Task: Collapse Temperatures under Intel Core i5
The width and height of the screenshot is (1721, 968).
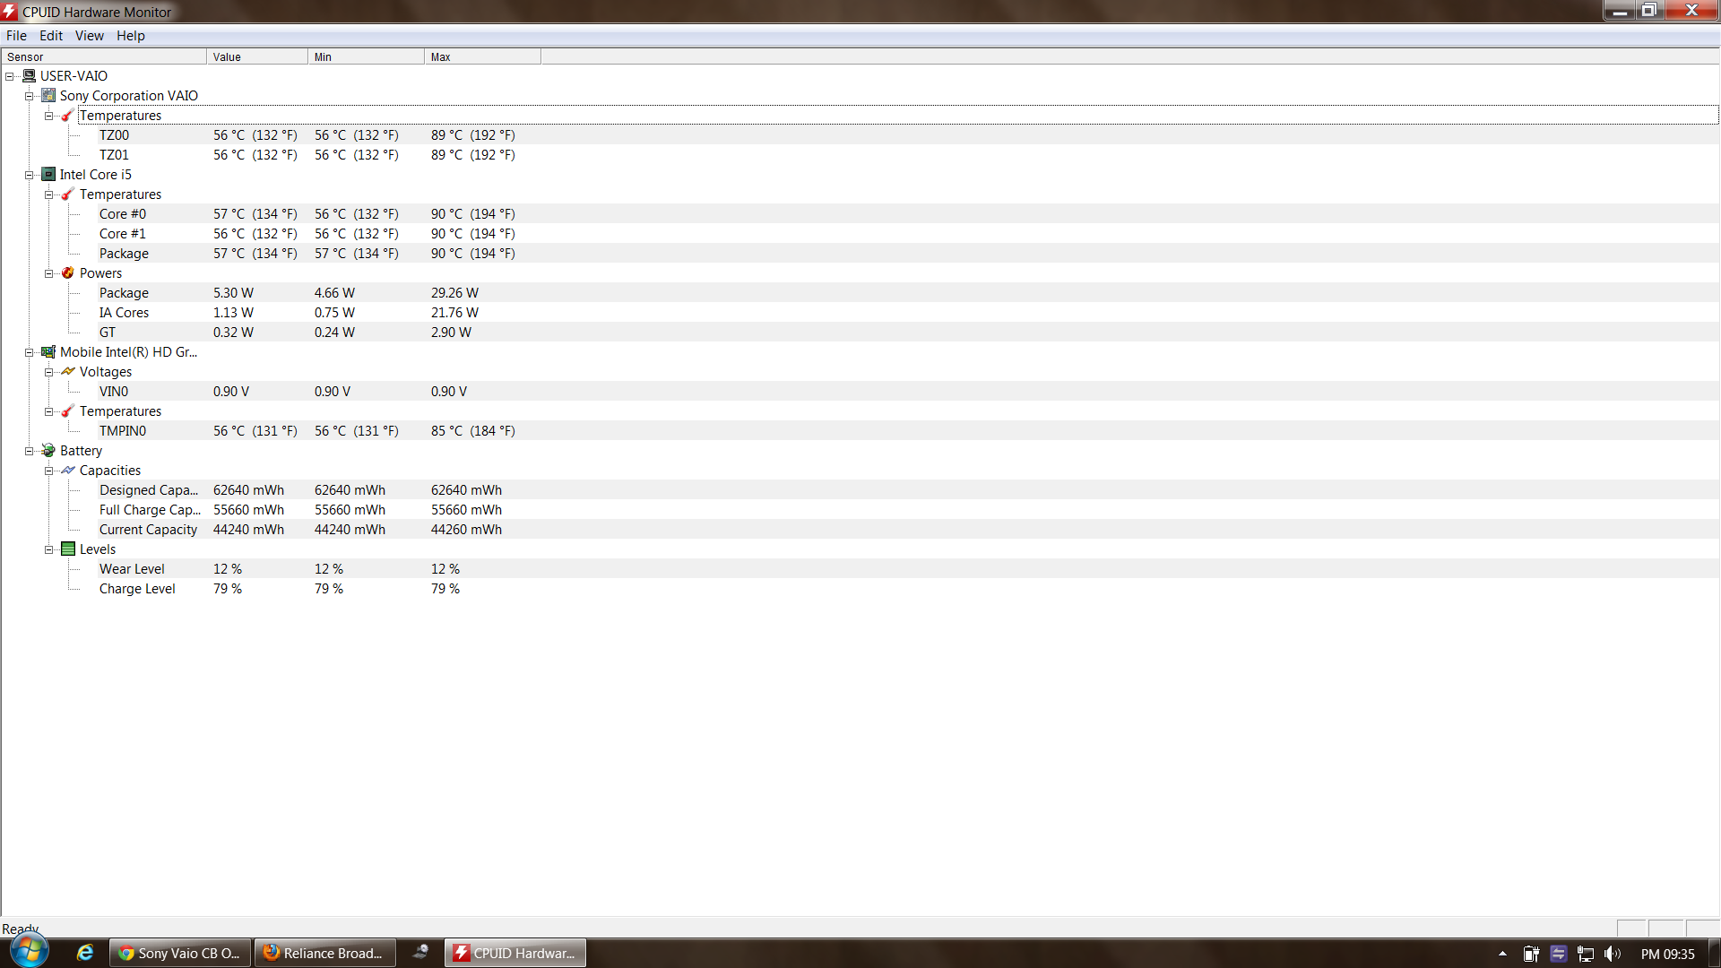Action: click(x=49, y=194)
